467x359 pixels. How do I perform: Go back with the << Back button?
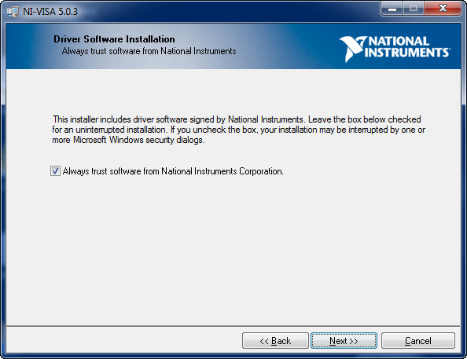[275, 341]
